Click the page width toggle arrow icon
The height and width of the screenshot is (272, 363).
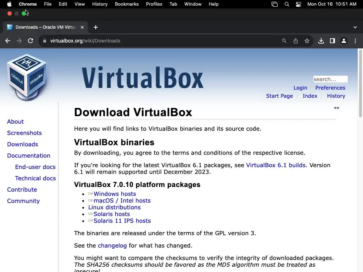[337, 108]
